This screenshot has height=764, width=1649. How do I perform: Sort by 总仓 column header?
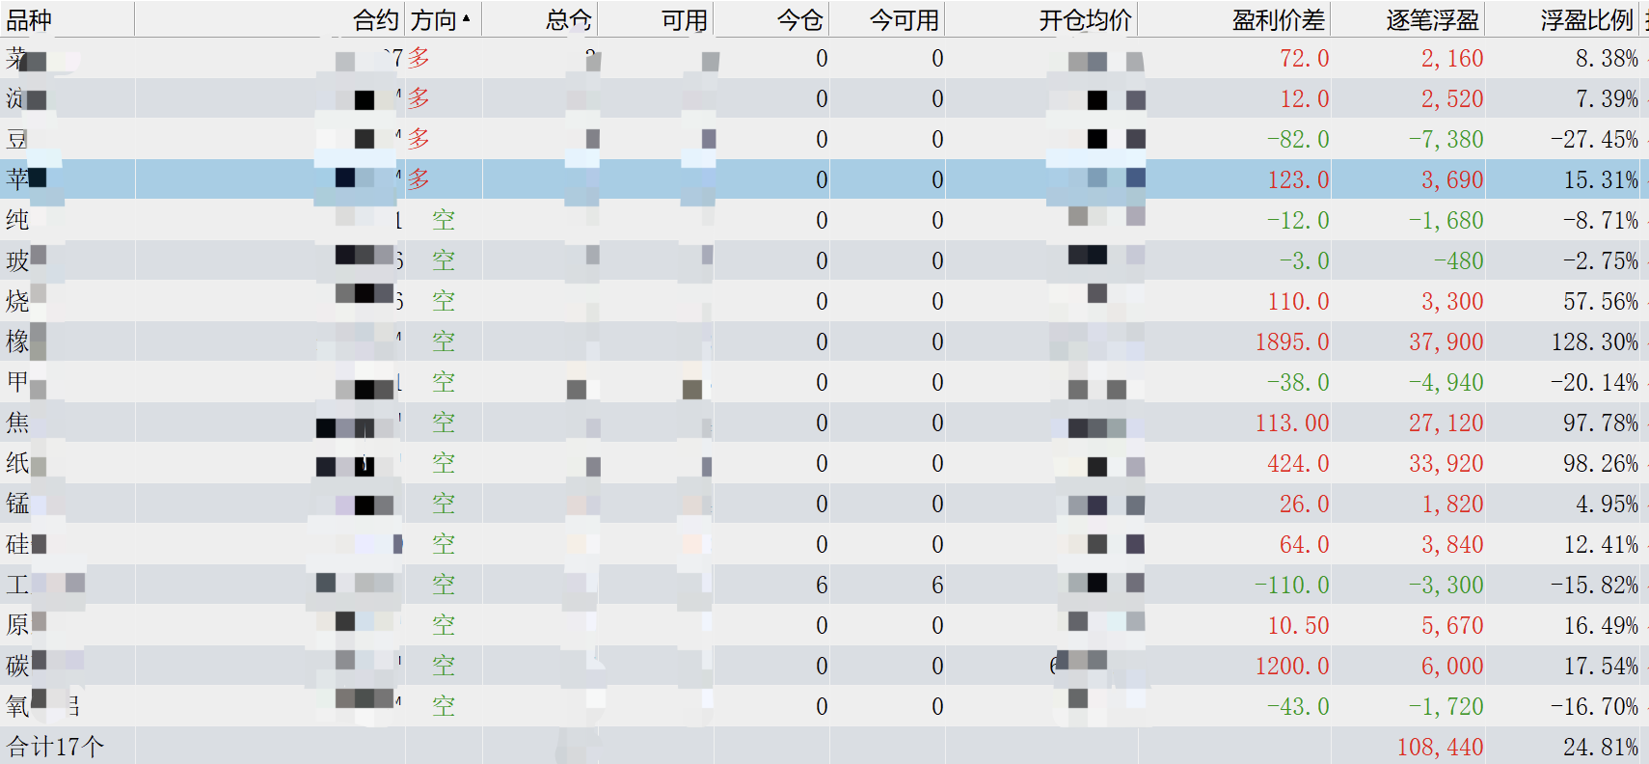(x=568, y=20)
